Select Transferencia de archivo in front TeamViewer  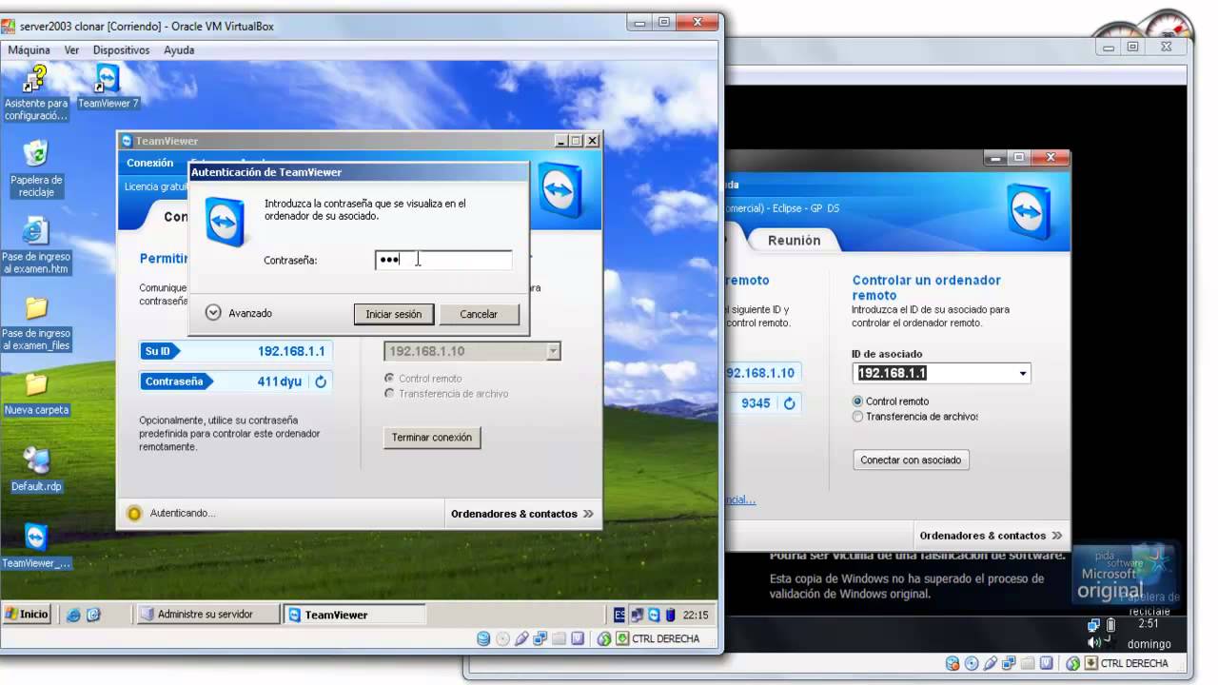[388, 393]
